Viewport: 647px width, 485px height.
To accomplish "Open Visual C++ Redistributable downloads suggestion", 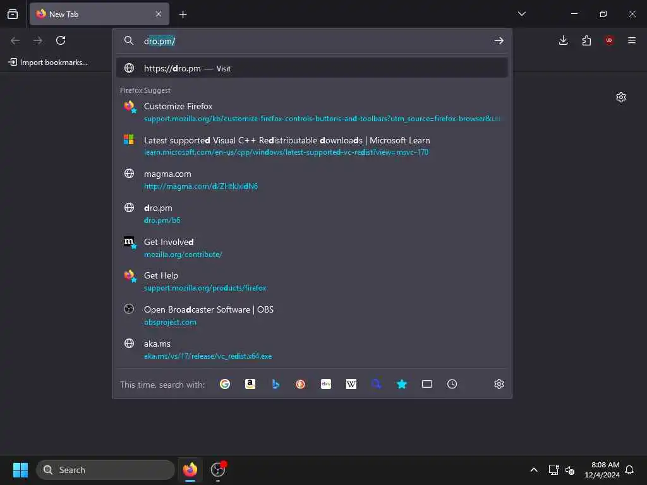I will pos(312,146).
